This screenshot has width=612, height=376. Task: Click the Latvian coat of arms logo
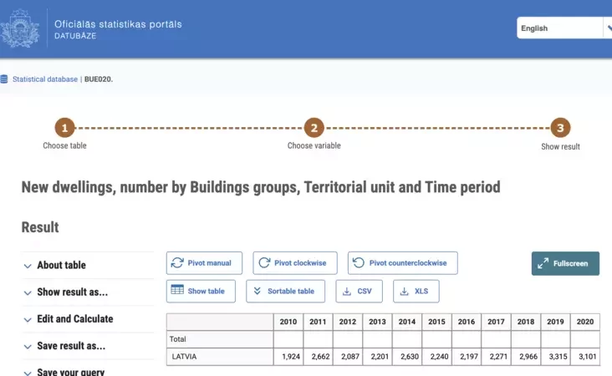point(18,28)
